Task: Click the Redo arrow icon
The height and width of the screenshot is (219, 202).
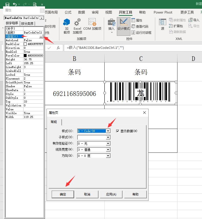Action: pyautogui.click(x=25, y=4)
